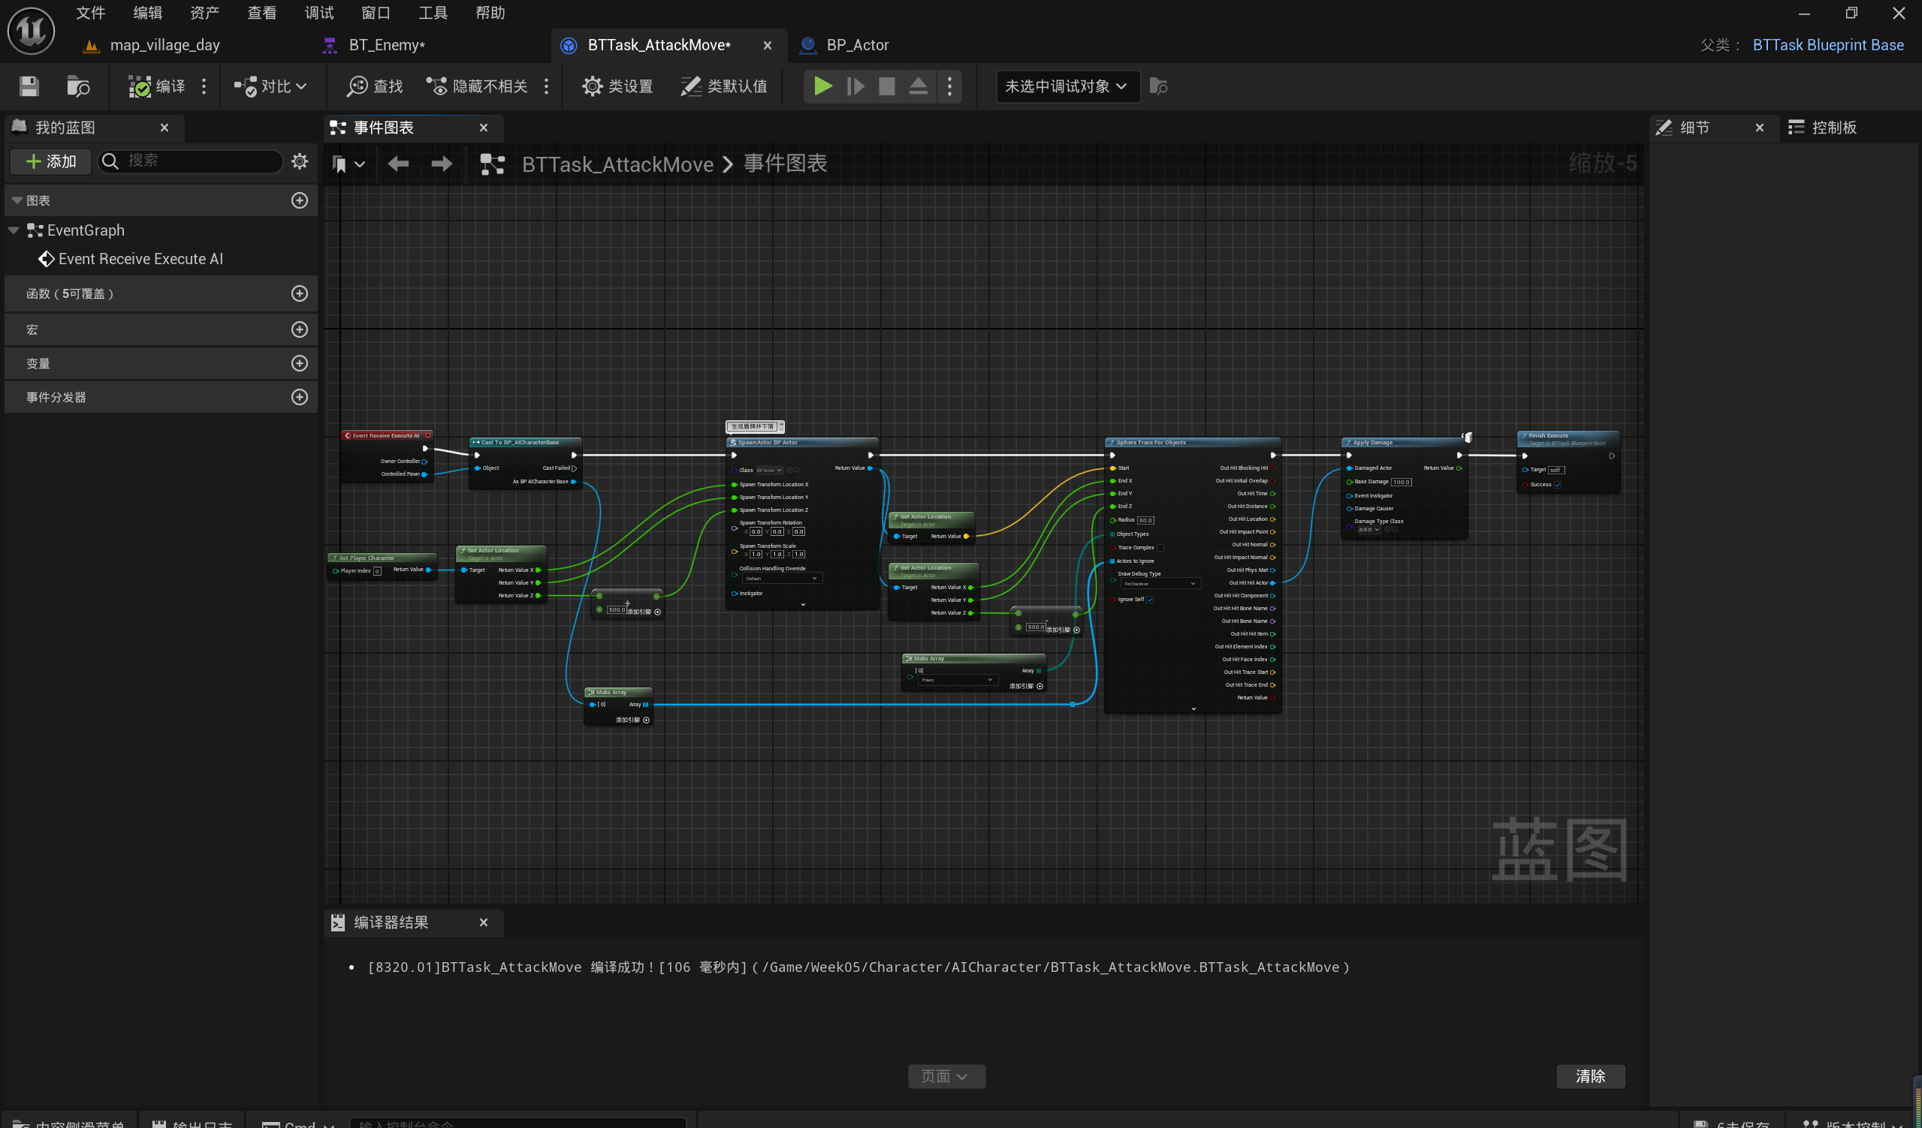This screenshot has width=1922, height=1128.
Task: Click the 清除 clear button
Action: point(1590,1076)
